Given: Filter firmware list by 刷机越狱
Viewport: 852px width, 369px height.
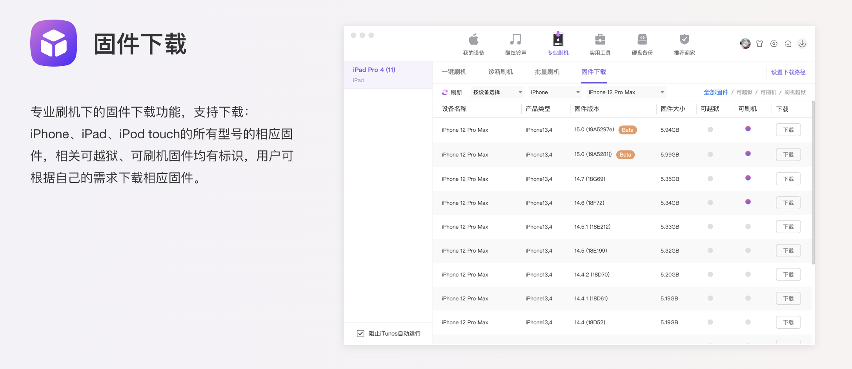Looking at the screenshot, I should (795, 92).
